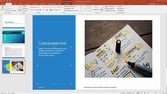Select the text-filled slide 3 thumbnail

point(14,52)
